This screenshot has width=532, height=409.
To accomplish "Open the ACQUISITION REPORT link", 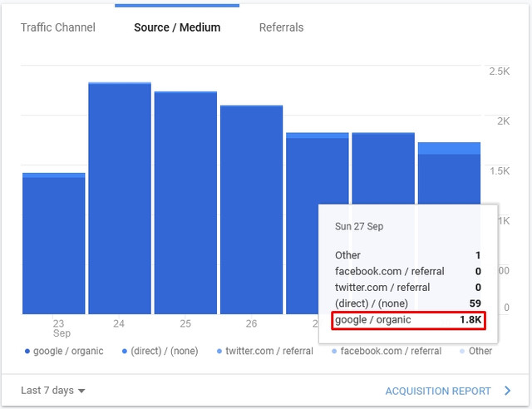I will (438, 391).
